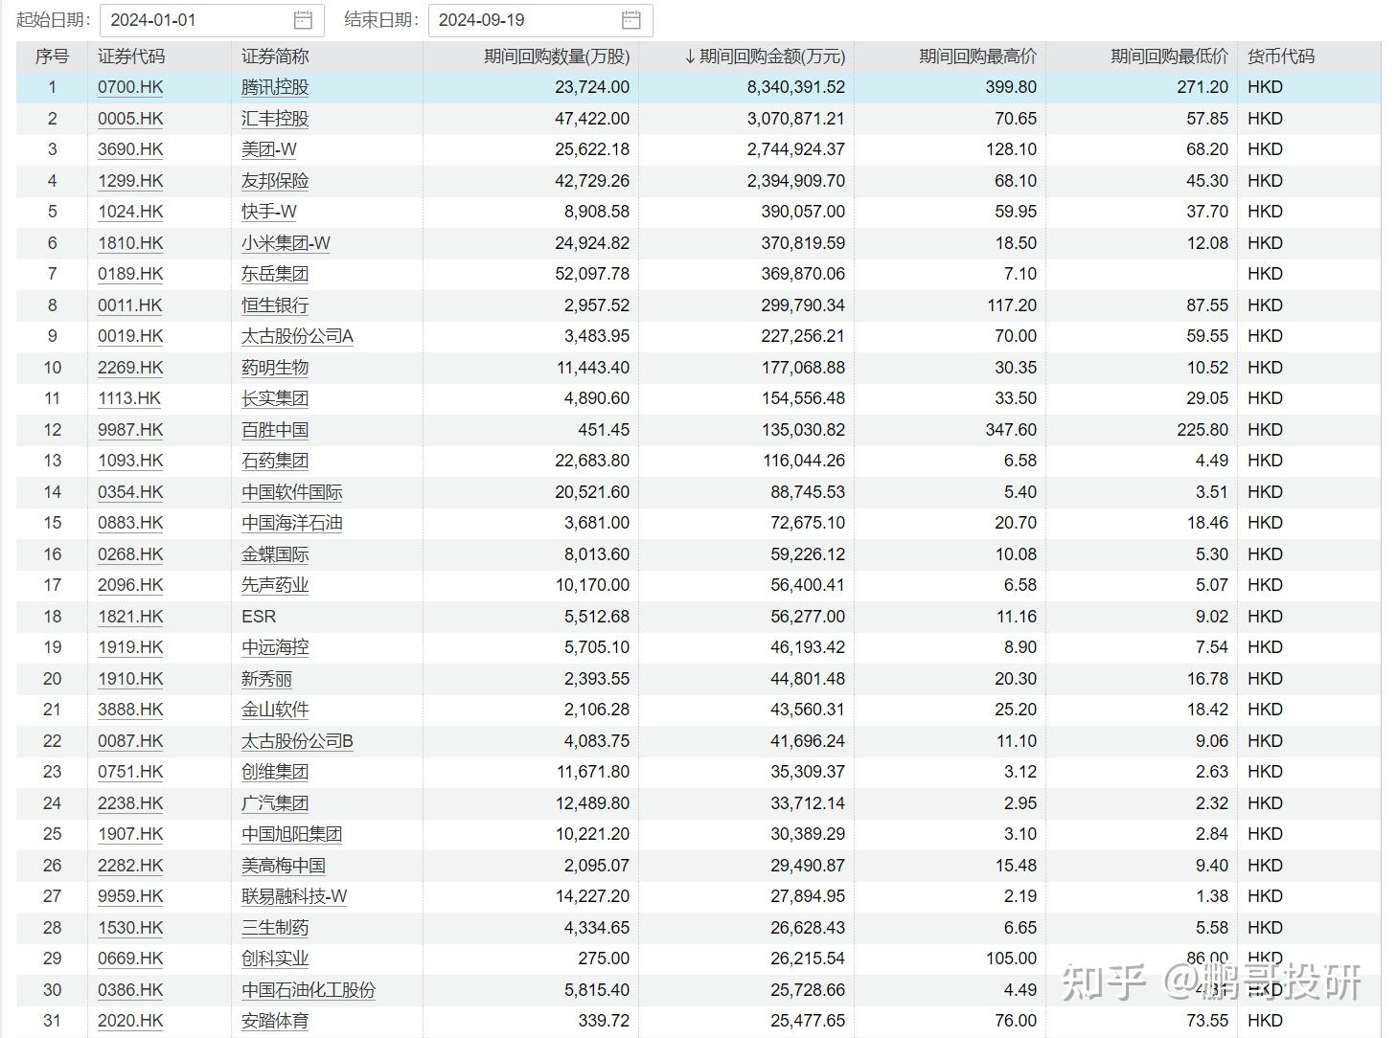The height and width of the screenshot is (1038, 1397).
Task: Click the 2238.HK stock code link
Action: click(x=128, y=802)
